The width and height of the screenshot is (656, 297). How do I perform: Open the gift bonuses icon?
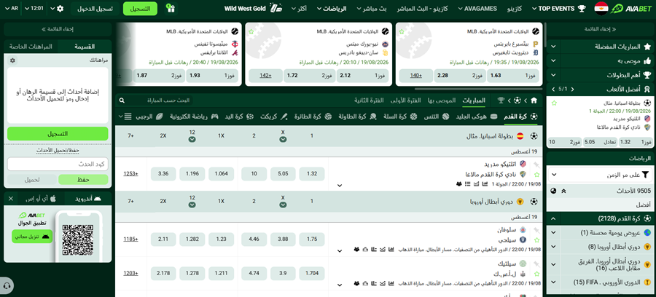pyautogui.click(x=170, y=8)
